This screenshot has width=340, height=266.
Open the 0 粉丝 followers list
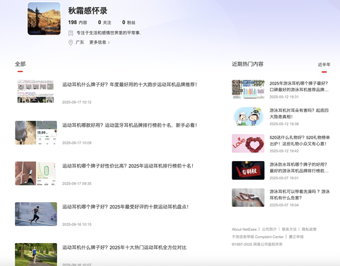click(129, 22)
